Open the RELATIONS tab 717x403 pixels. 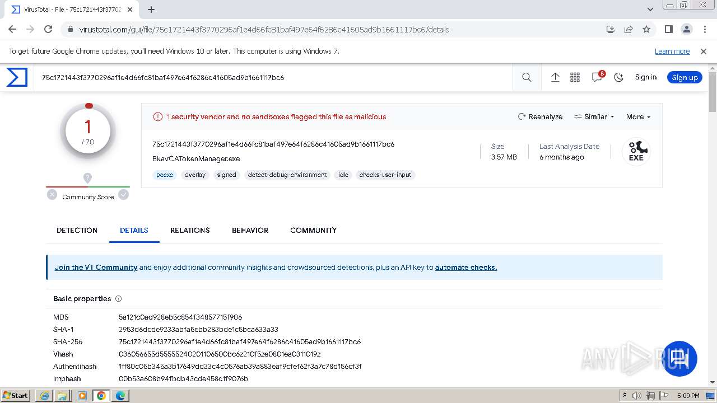pyautogui.click(x=190, y=230)
